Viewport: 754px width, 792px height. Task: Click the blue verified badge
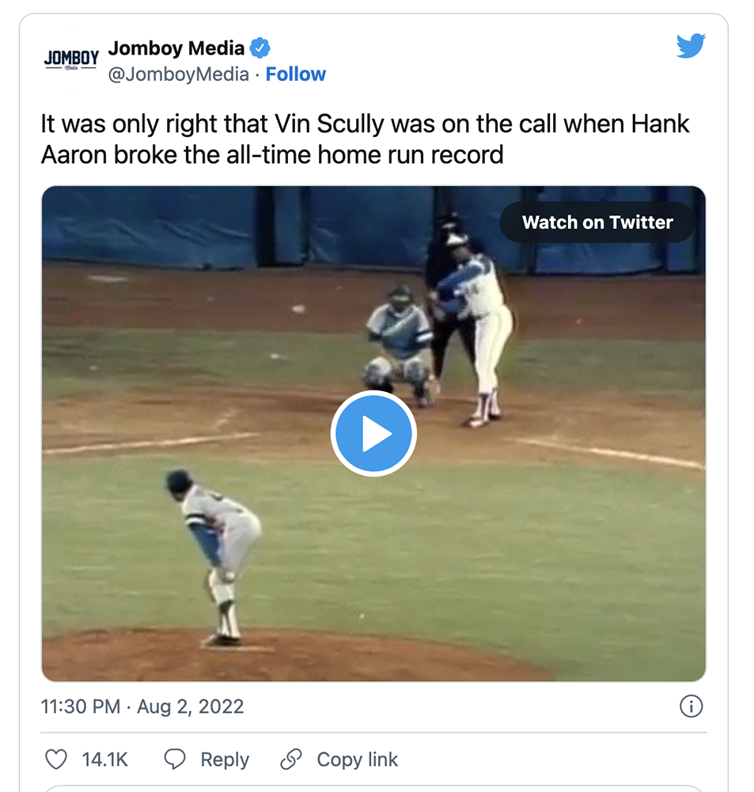tap(260, 48)
